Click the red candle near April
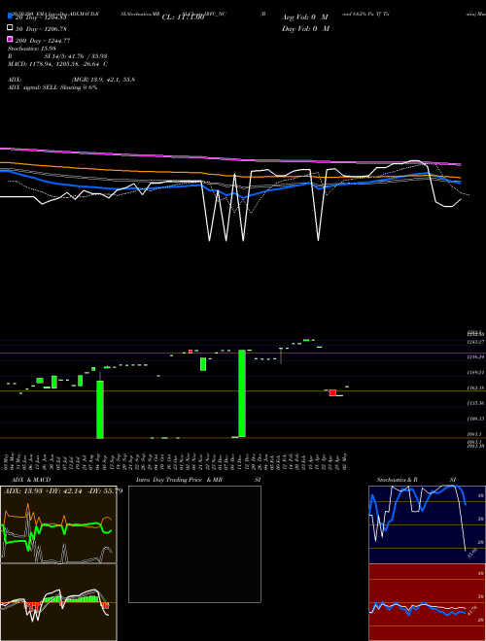486x641 pixels. pyautogui.click(x=332, y=393)
